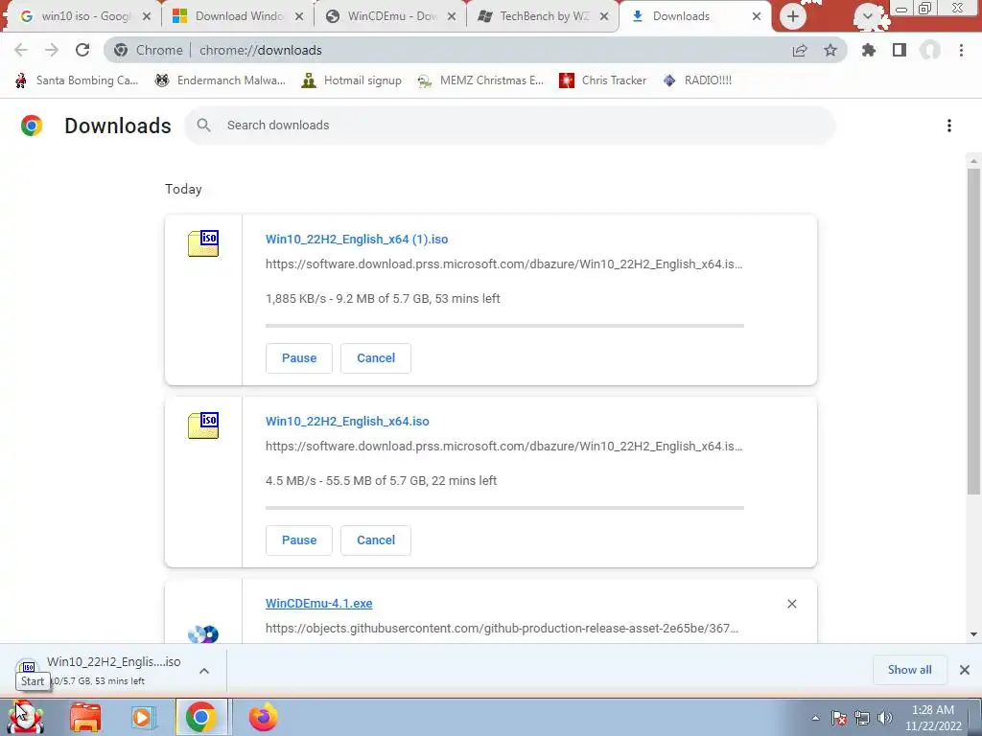Screen dimensions: 982x736
Task: Open the RADIO!!!! bookmark
Action: coord(697,80)
